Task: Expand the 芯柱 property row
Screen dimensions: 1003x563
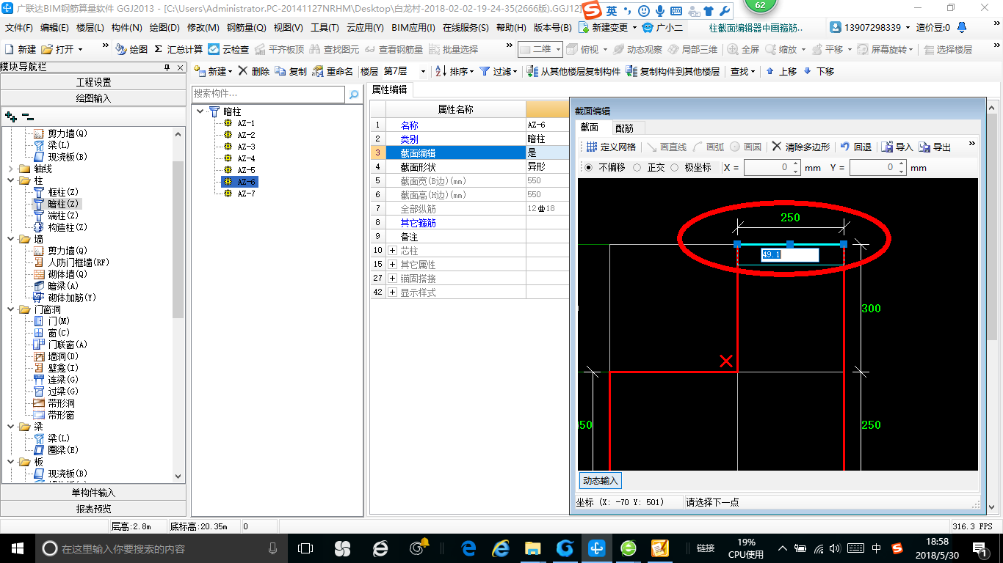Action: pyautogui.click(x=392, y=251)
